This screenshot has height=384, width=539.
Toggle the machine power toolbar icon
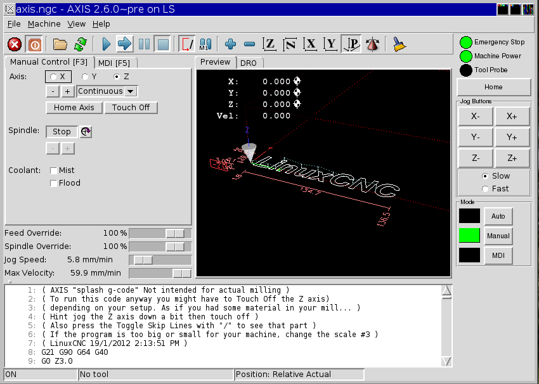point(34,44)
